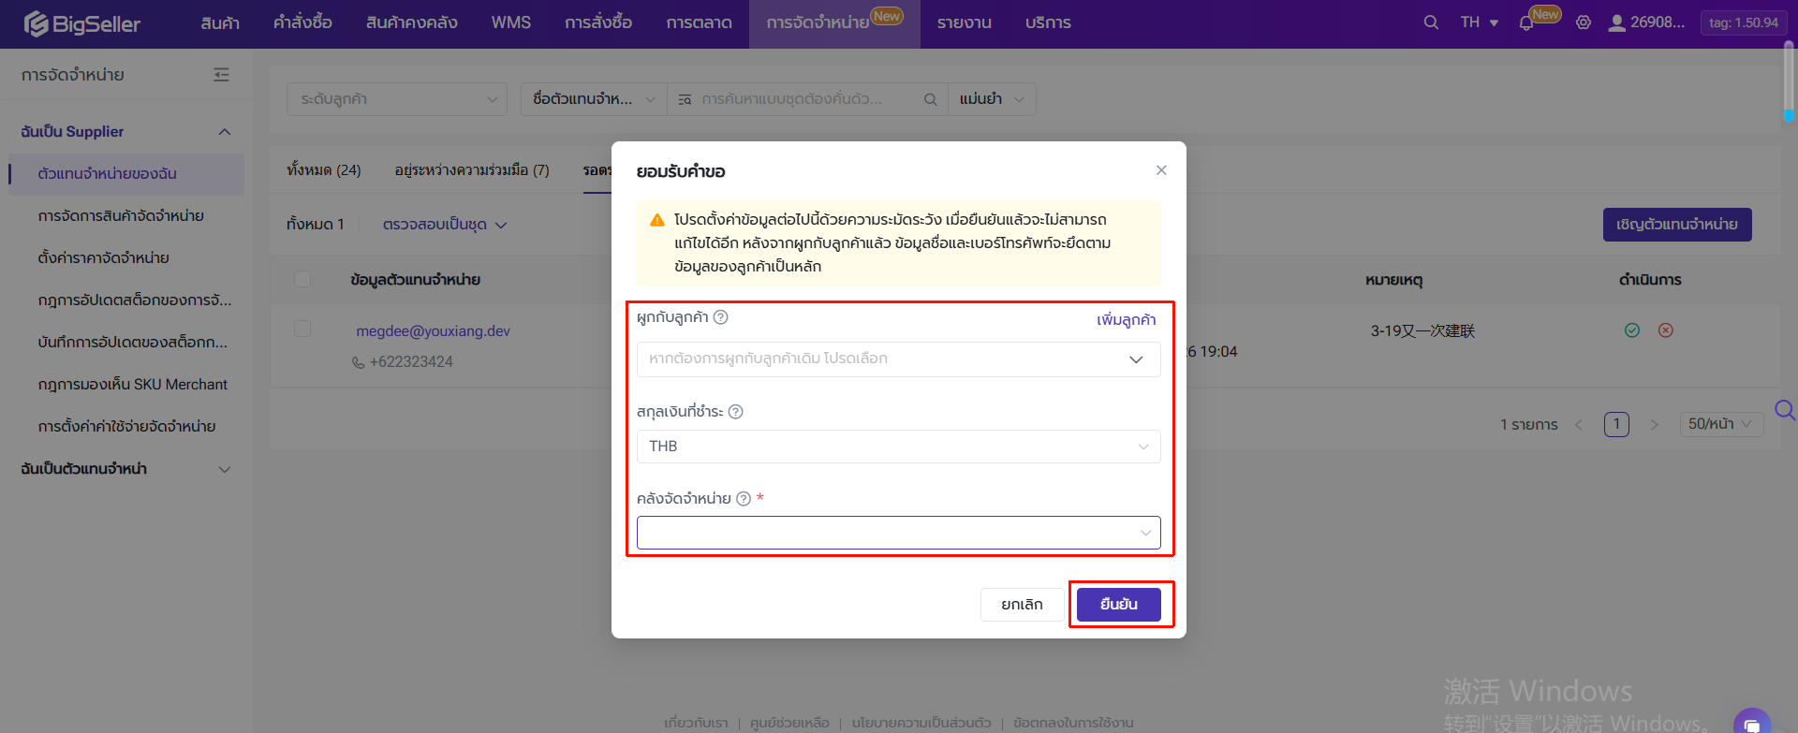This screenshot has height=733, width=1798.
Task: Switch to the ทั้งหมด (24) tab
Action: click(324, 170)
